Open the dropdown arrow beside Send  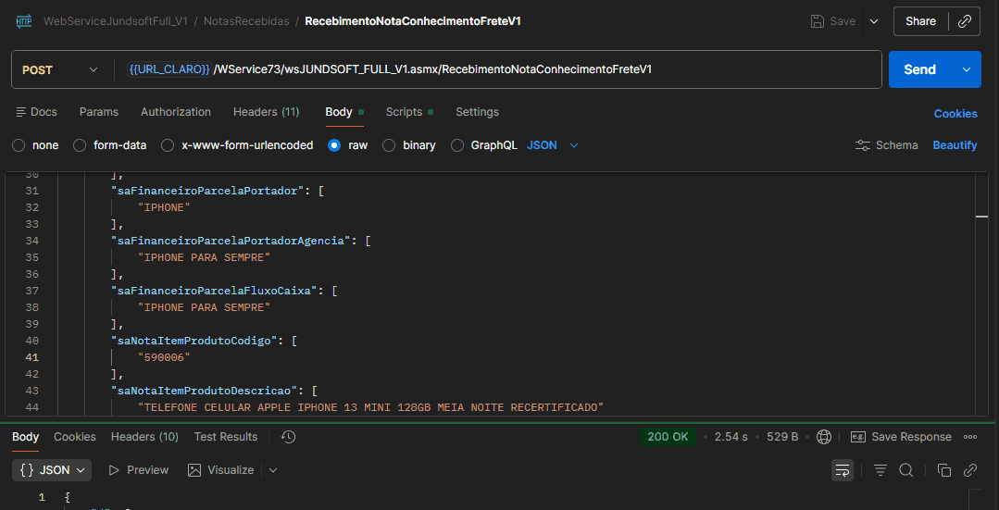(967, 69)
